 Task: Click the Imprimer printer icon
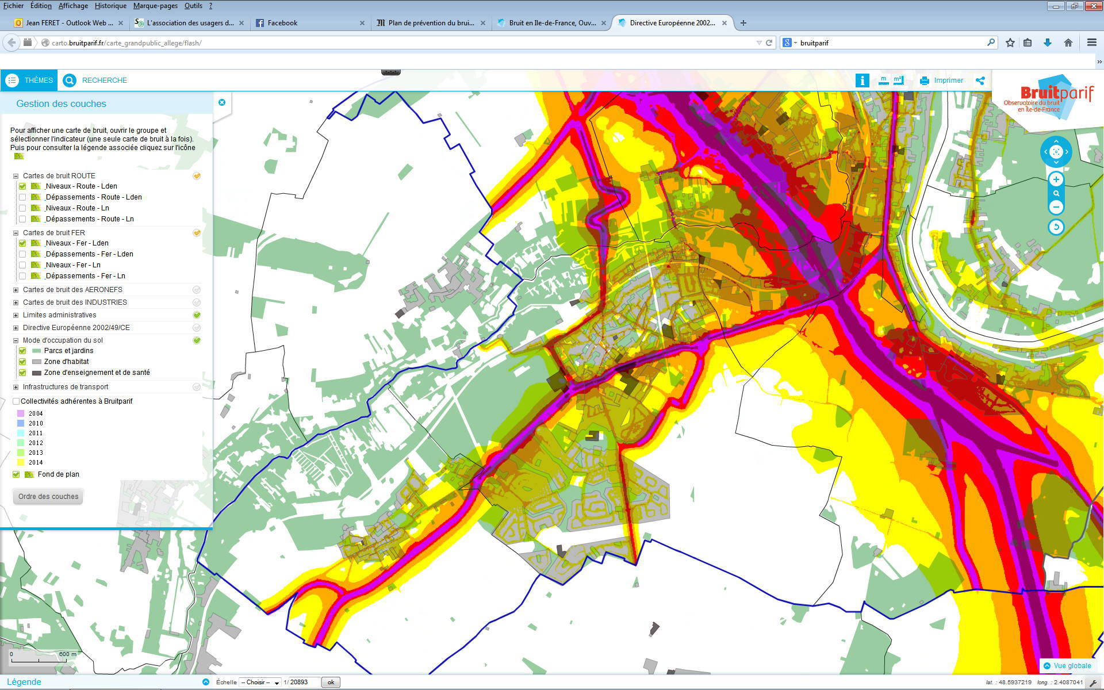(925, 80)
